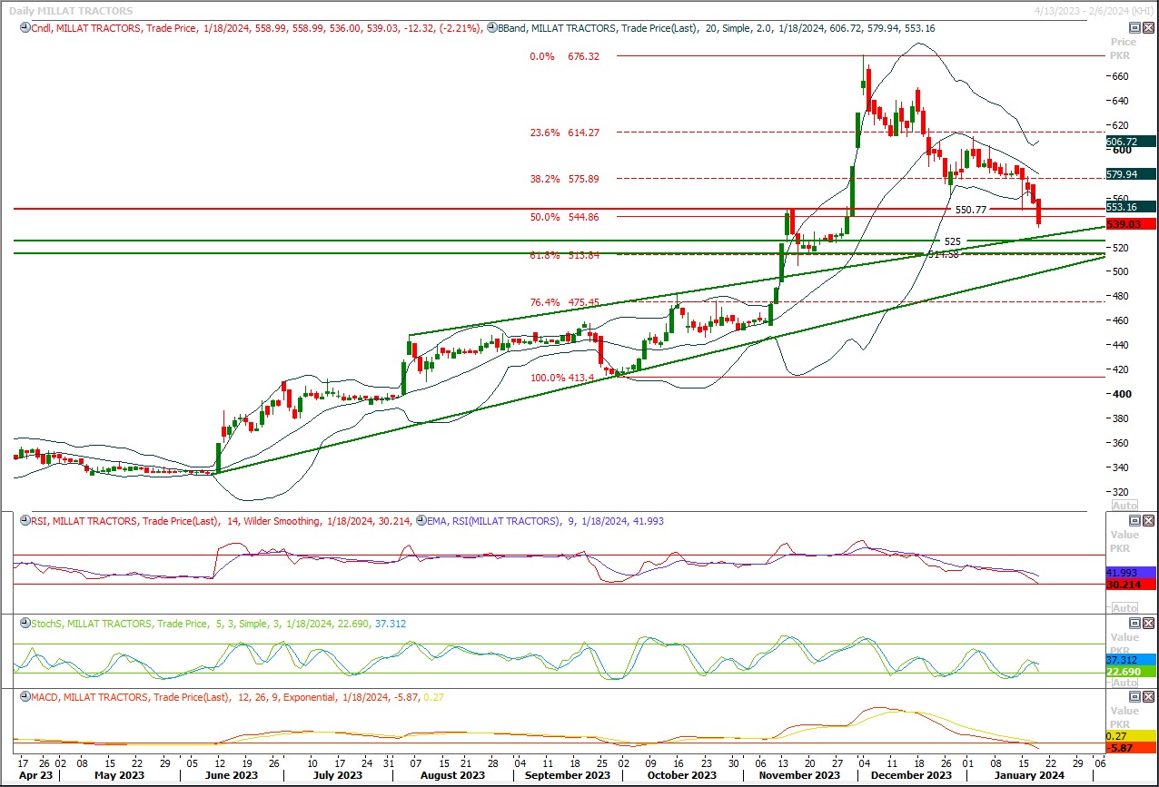Click May 2023 on the time axis
Screen dimensions: 1159x787
coord(120,775)
